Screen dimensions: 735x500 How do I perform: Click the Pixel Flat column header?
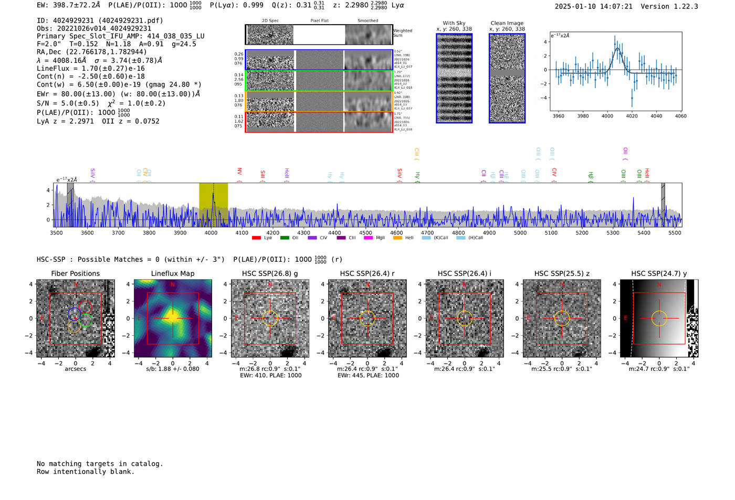coord(320,21)
